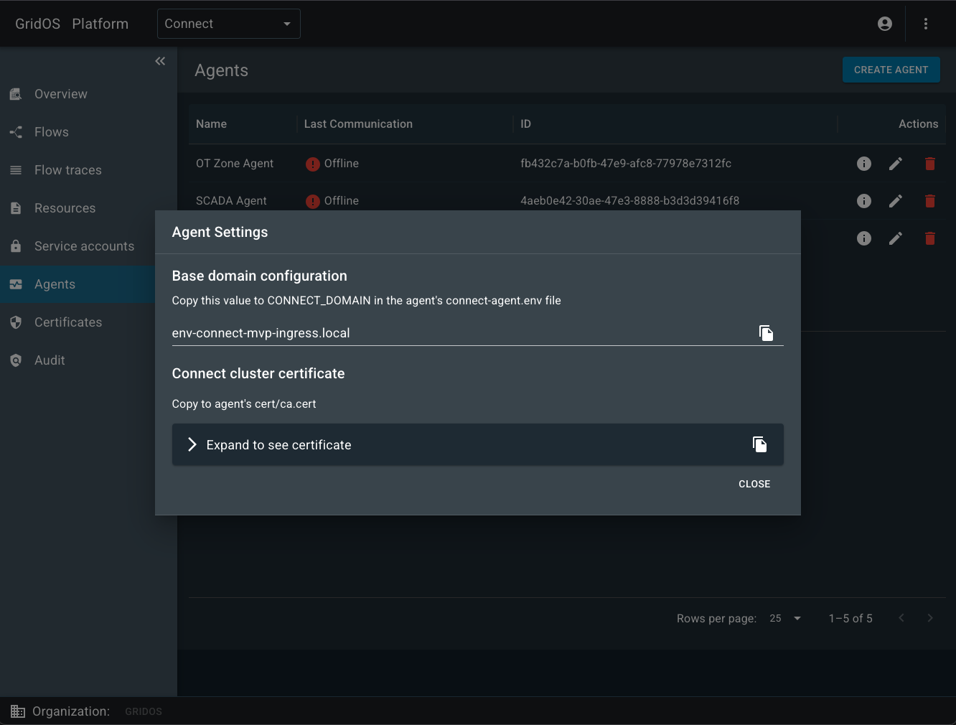Click the SCADA Agent name
This screenshot has width=956, height=725.
point(231,201)
